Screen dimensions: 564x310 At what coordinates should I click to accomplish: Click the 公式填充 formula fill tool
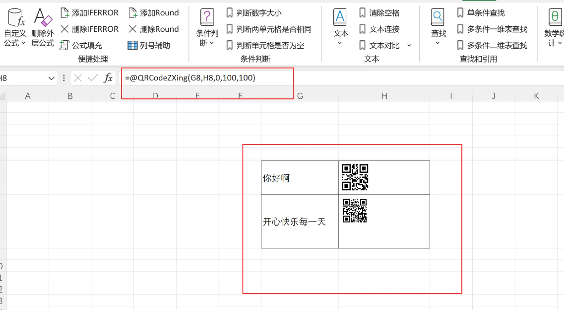(81, 45)
